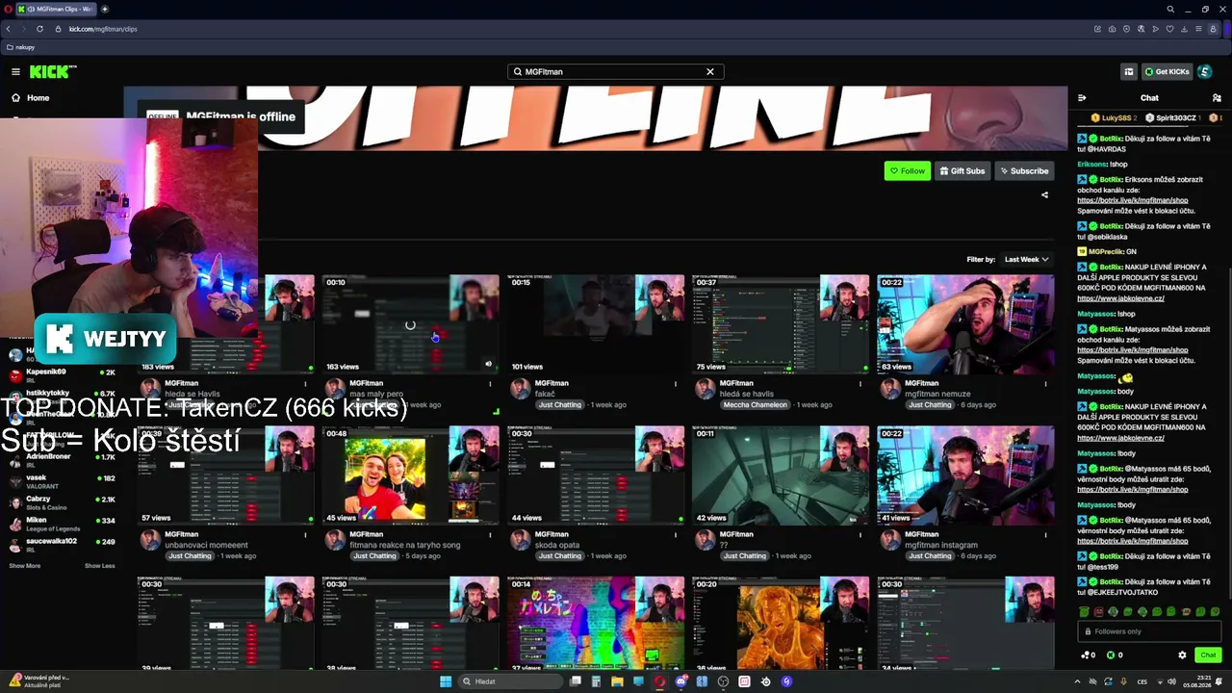Open options menu for 'fakač' clip
Image resolution: width=1232 pixels, height=693 pixels.
tap(676, 384)
